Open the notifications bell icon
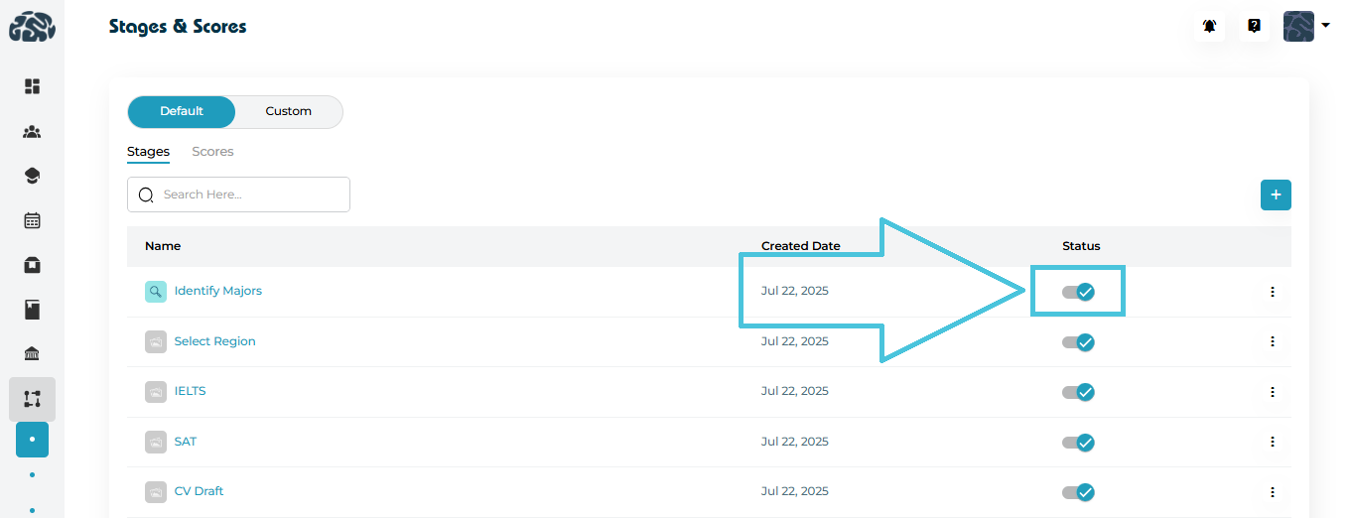The width and height of the screenshot is (1351, 518). (1209, 27)
